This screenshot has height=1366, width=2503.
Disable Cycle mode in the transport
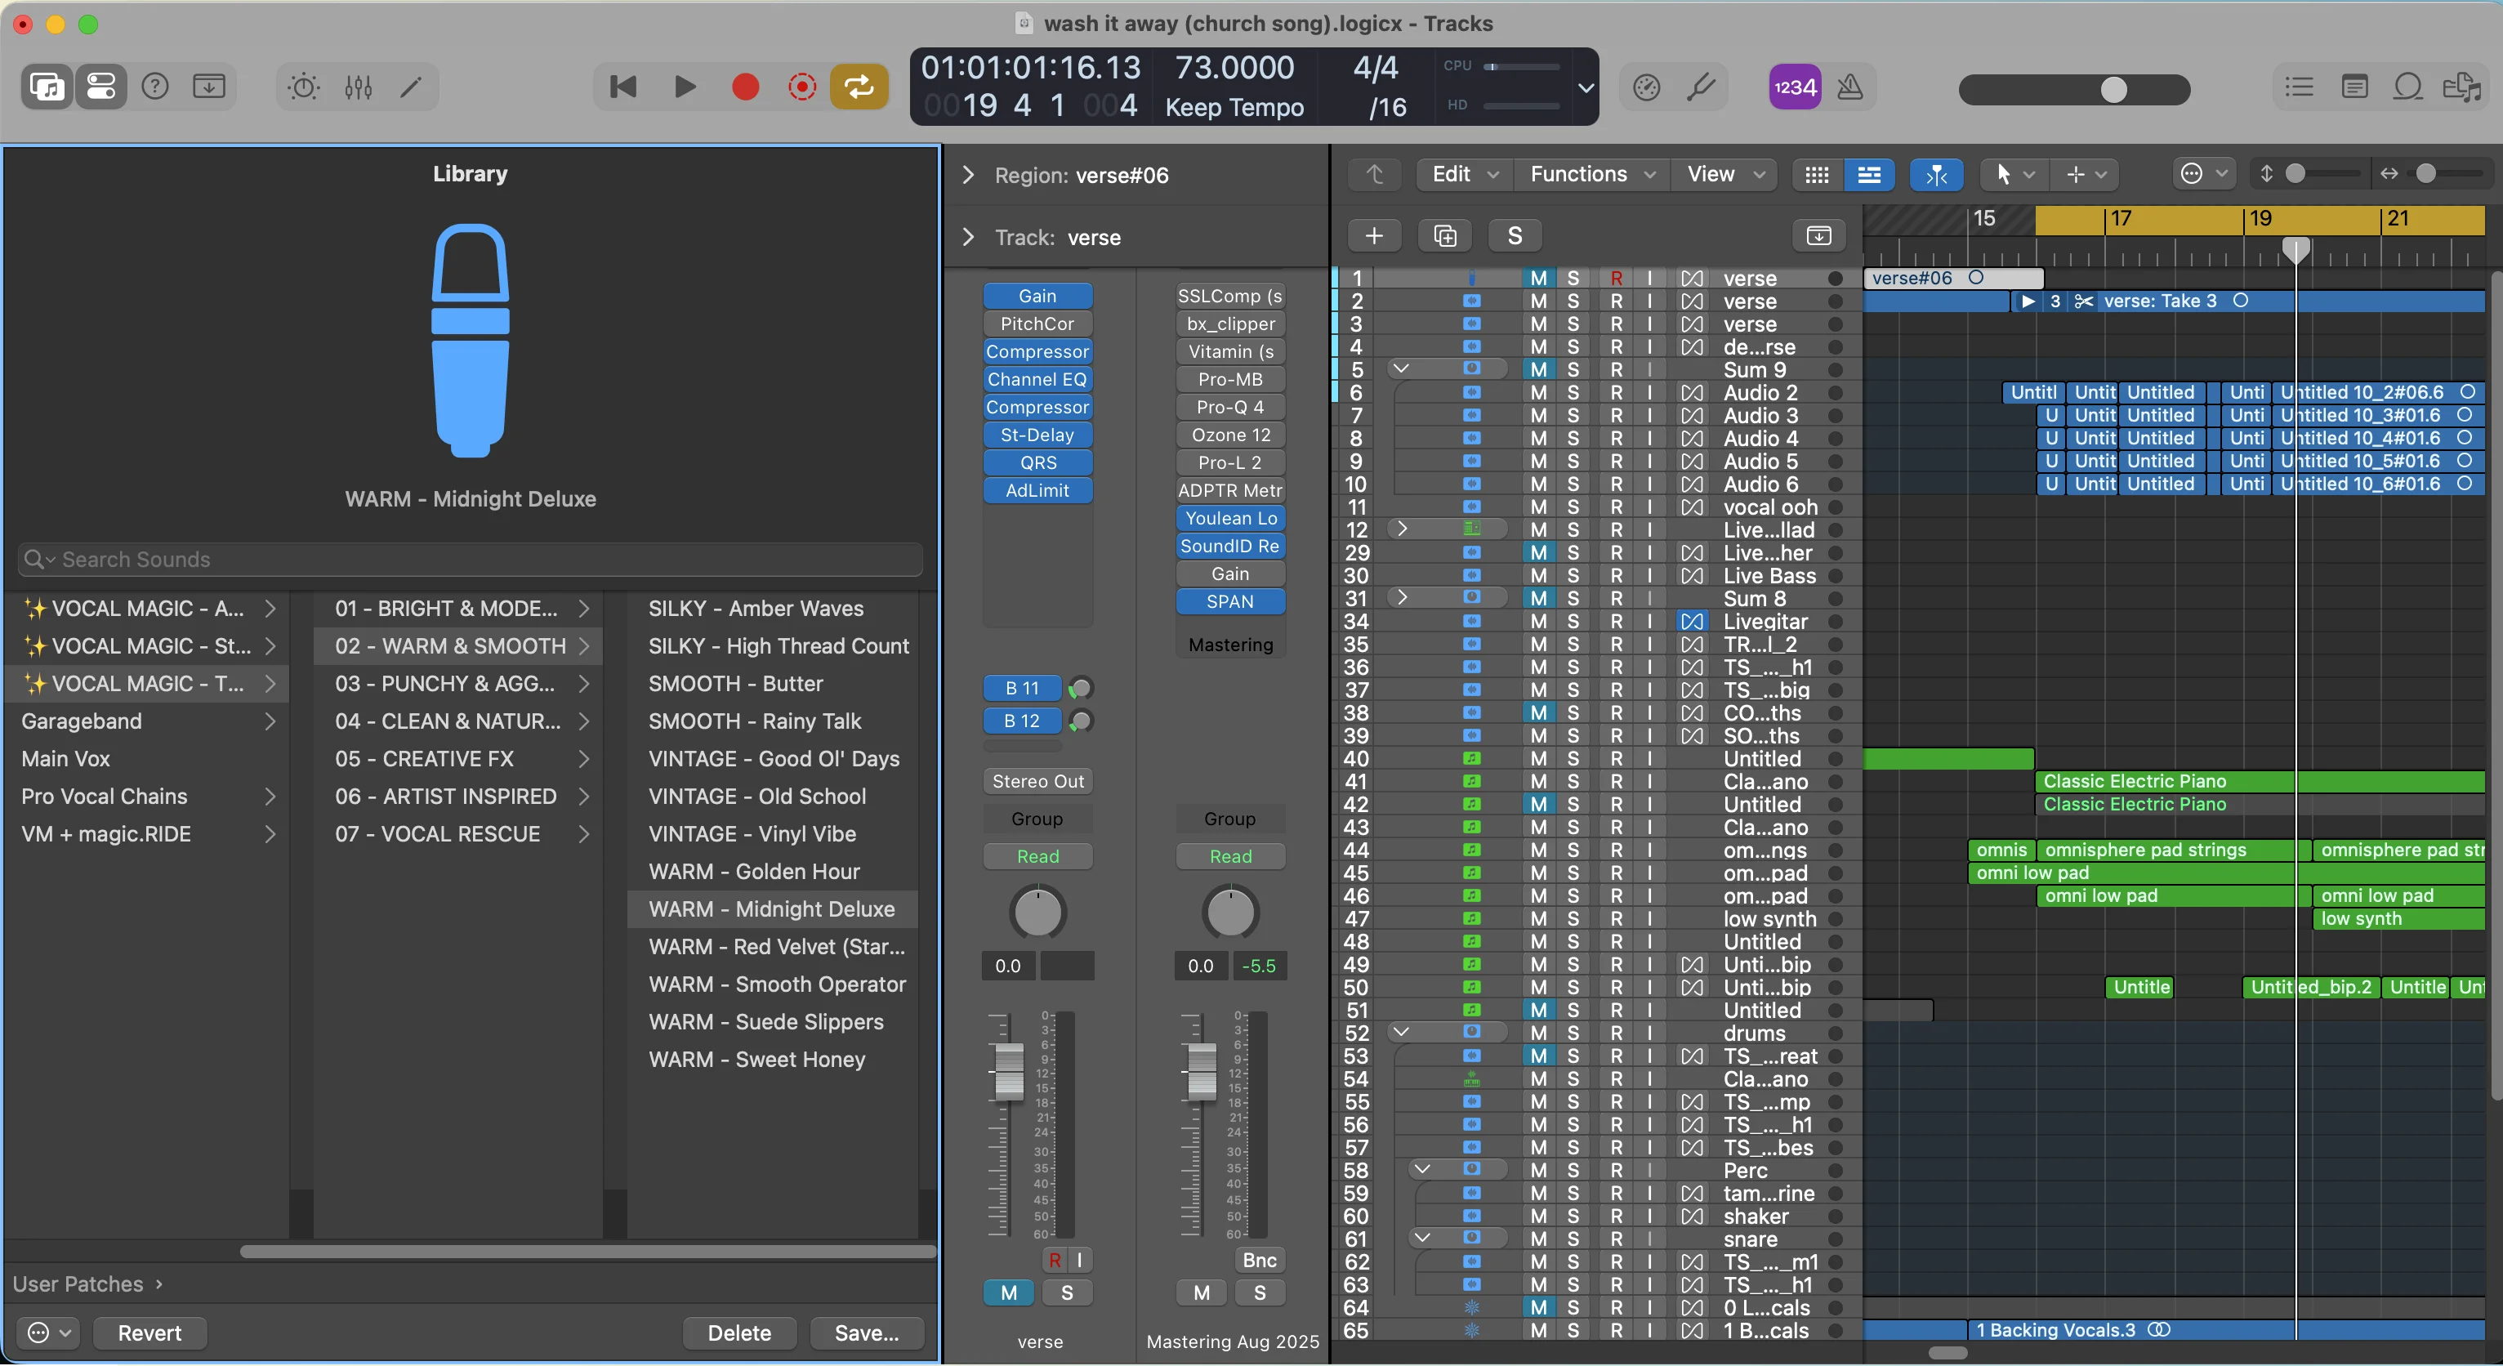(859, 87)
